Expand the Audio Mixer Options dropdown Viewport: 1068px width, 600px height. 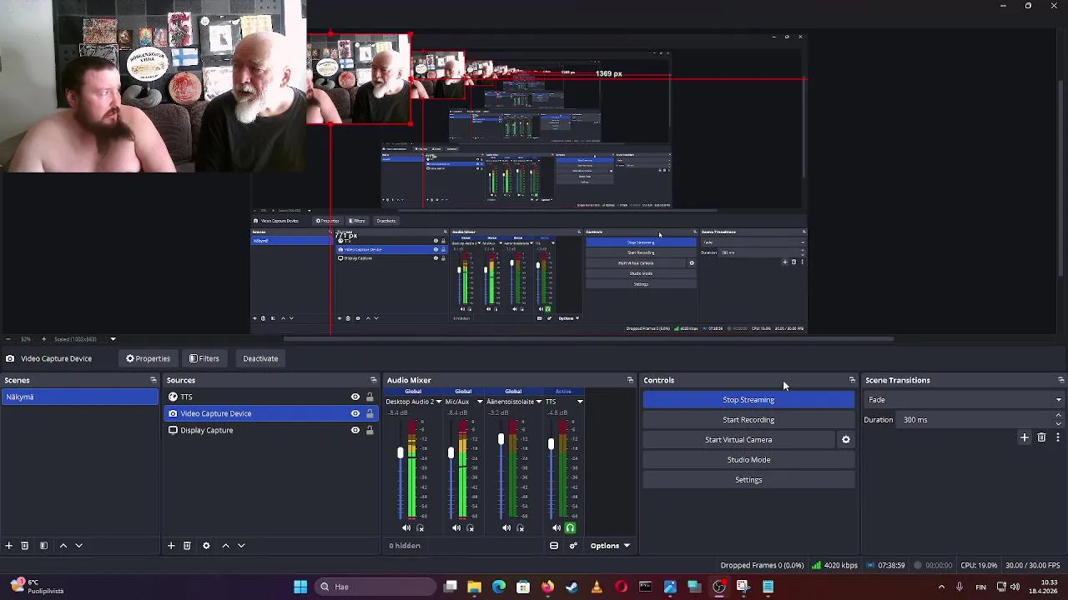click(x=610, y=546)
